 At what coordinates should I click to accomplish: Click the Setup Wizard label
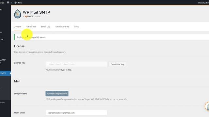click(21, 94)
